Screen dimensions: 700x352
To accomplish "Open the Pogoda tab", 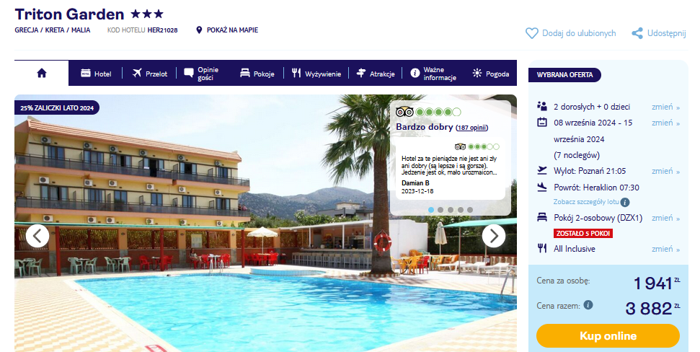I will (491, 74).
